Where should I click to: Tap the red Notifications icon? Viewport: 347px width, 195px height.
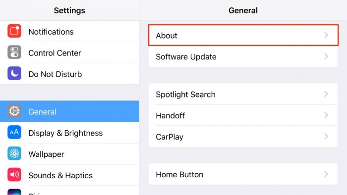[14, 31]
